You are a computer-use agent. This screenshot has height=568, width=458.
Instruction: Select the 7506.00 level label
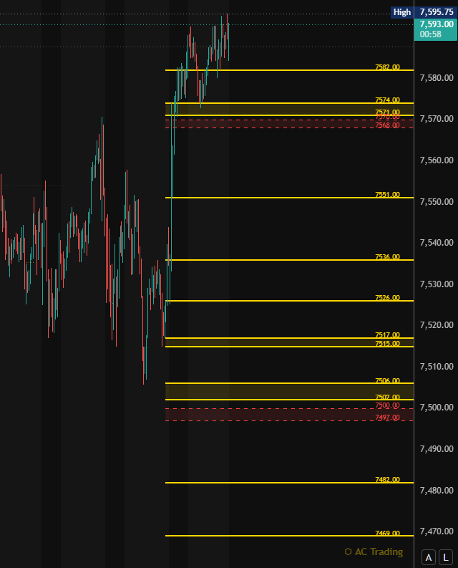click(387, 380)
